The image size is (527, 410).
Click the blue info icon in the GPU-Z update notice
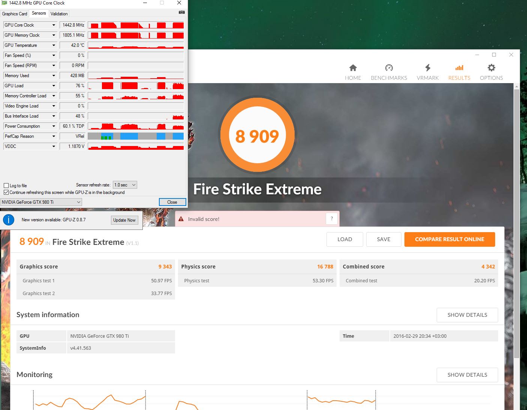9,220
